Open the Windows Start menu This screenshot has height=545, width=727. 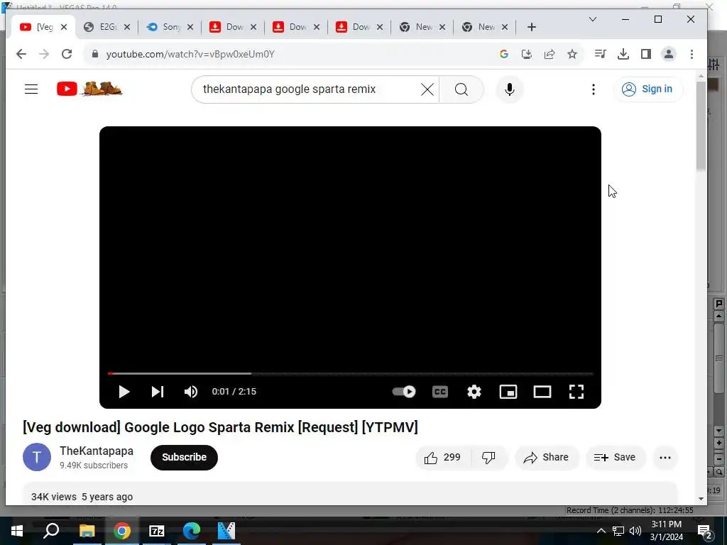tap(17, 531)
